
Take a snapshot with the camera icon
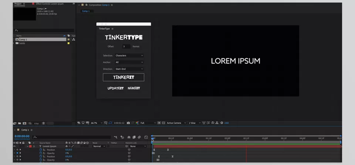[x=128, y=123]
